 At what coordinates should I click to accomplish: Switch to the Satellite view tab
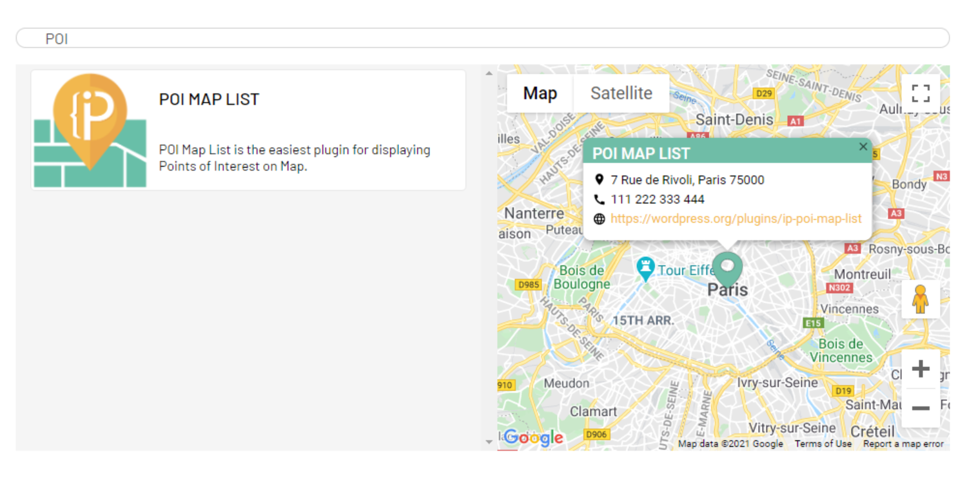(621, 93)
